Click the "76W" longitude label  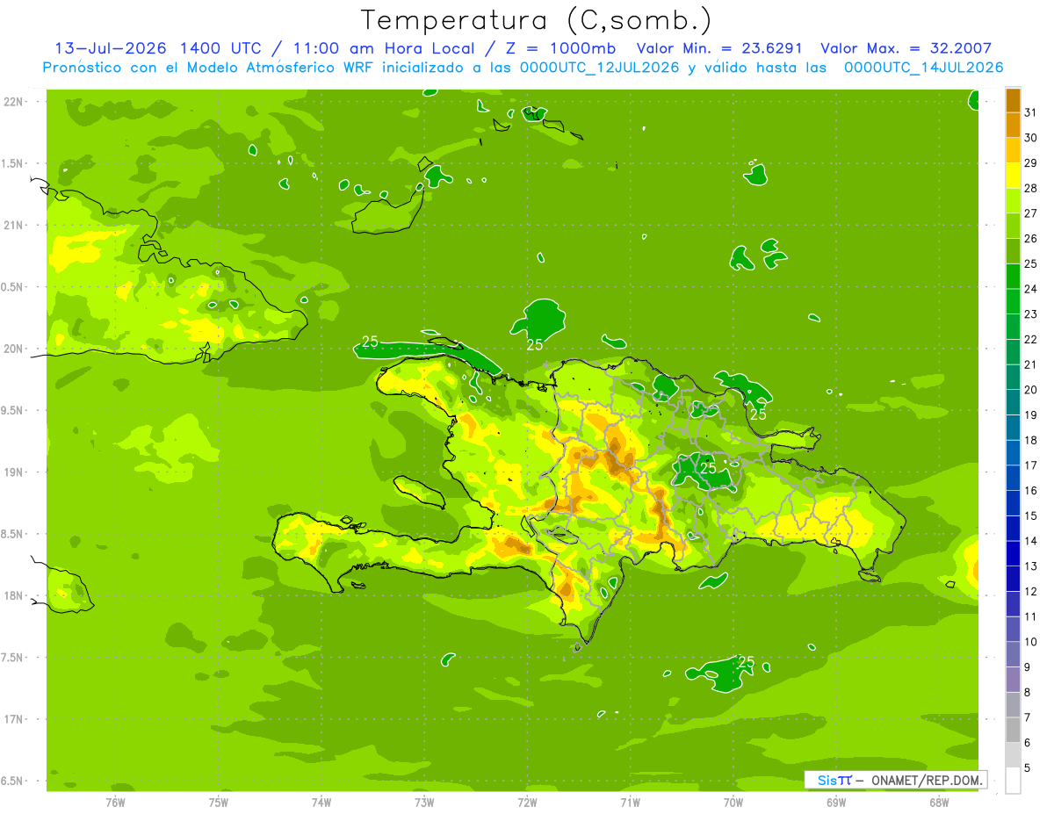tap(115, 802)
